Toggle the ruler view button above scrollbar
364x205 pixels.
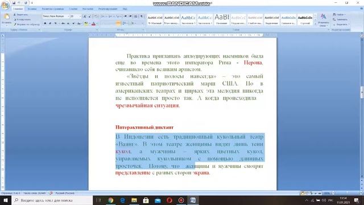[x=362, y=35]
